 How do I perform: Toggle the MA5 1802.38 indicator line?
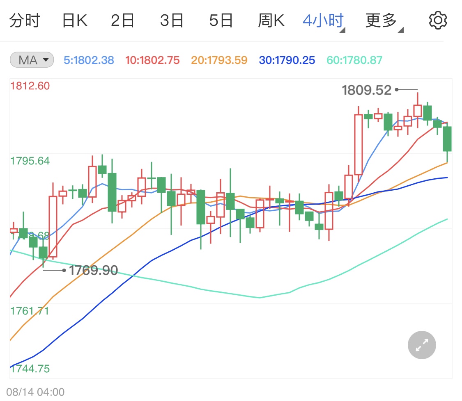[89, 60]
